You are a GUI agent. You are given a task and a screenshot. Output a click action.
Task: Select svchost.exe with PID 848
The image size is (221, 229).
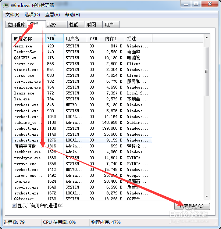point(82,105)
